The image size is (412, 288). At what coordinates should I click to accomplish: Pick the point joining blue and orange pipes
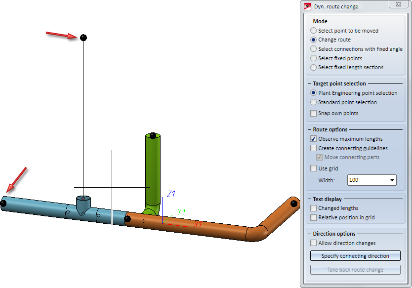tap(127, 219)
